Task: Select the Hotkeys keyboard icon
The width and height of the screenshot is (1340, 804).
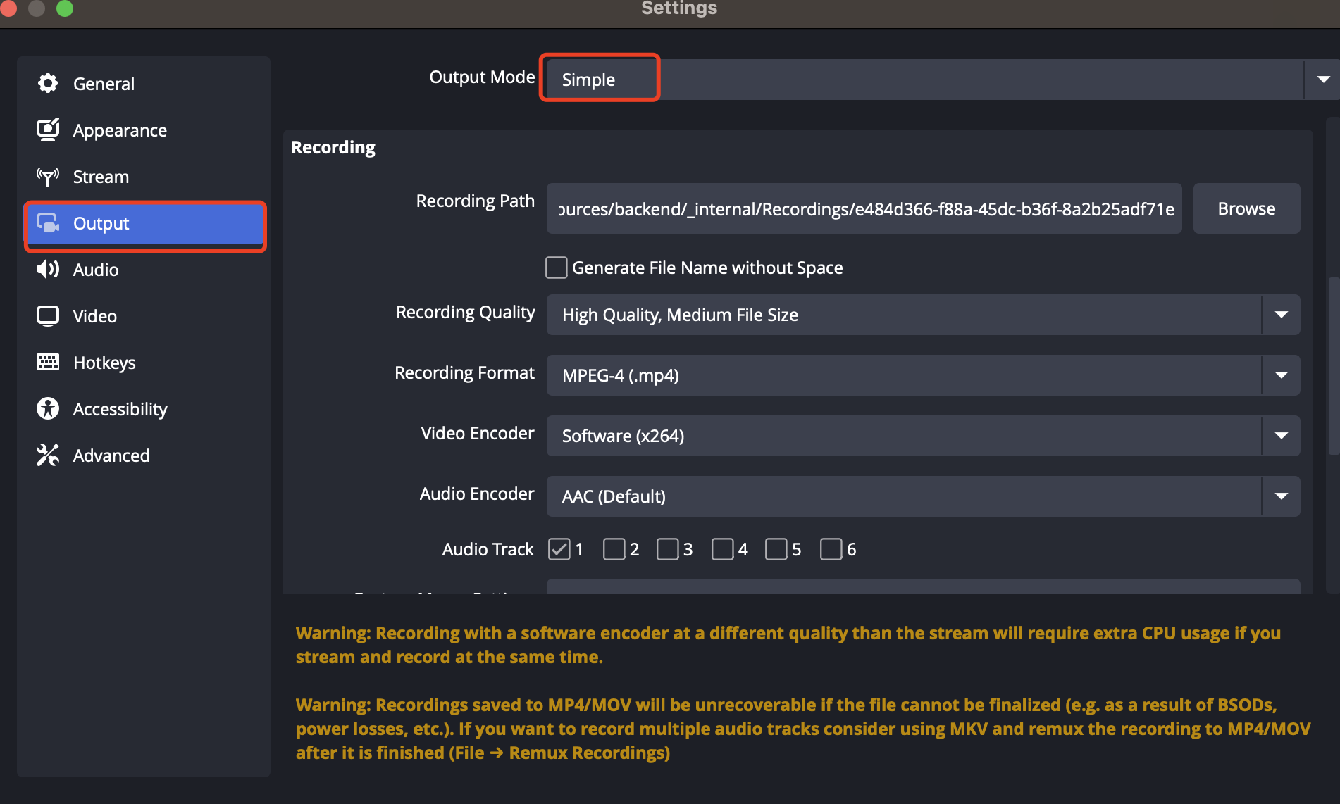Action: pos(48,363)
